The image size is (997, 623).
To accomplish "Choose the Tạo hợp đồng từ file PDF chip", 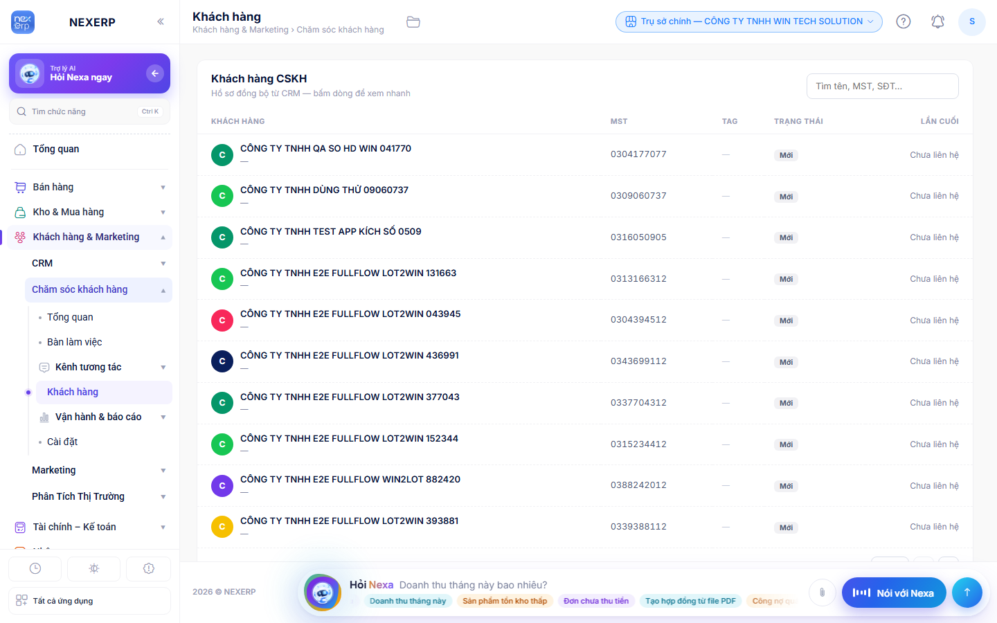I will [690, 601].
